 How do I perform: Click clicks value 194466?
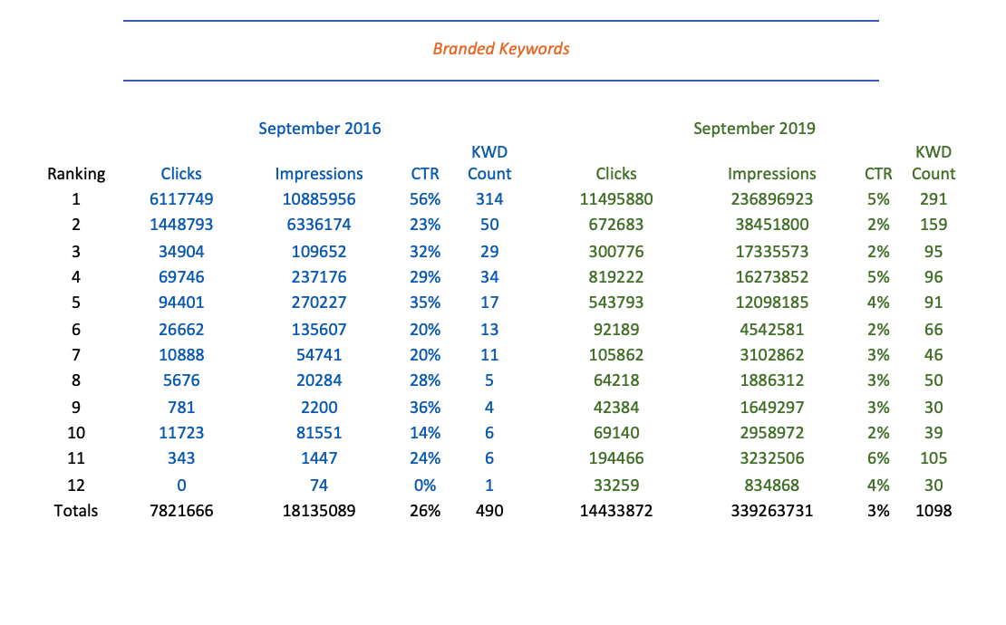pos(616,458)
